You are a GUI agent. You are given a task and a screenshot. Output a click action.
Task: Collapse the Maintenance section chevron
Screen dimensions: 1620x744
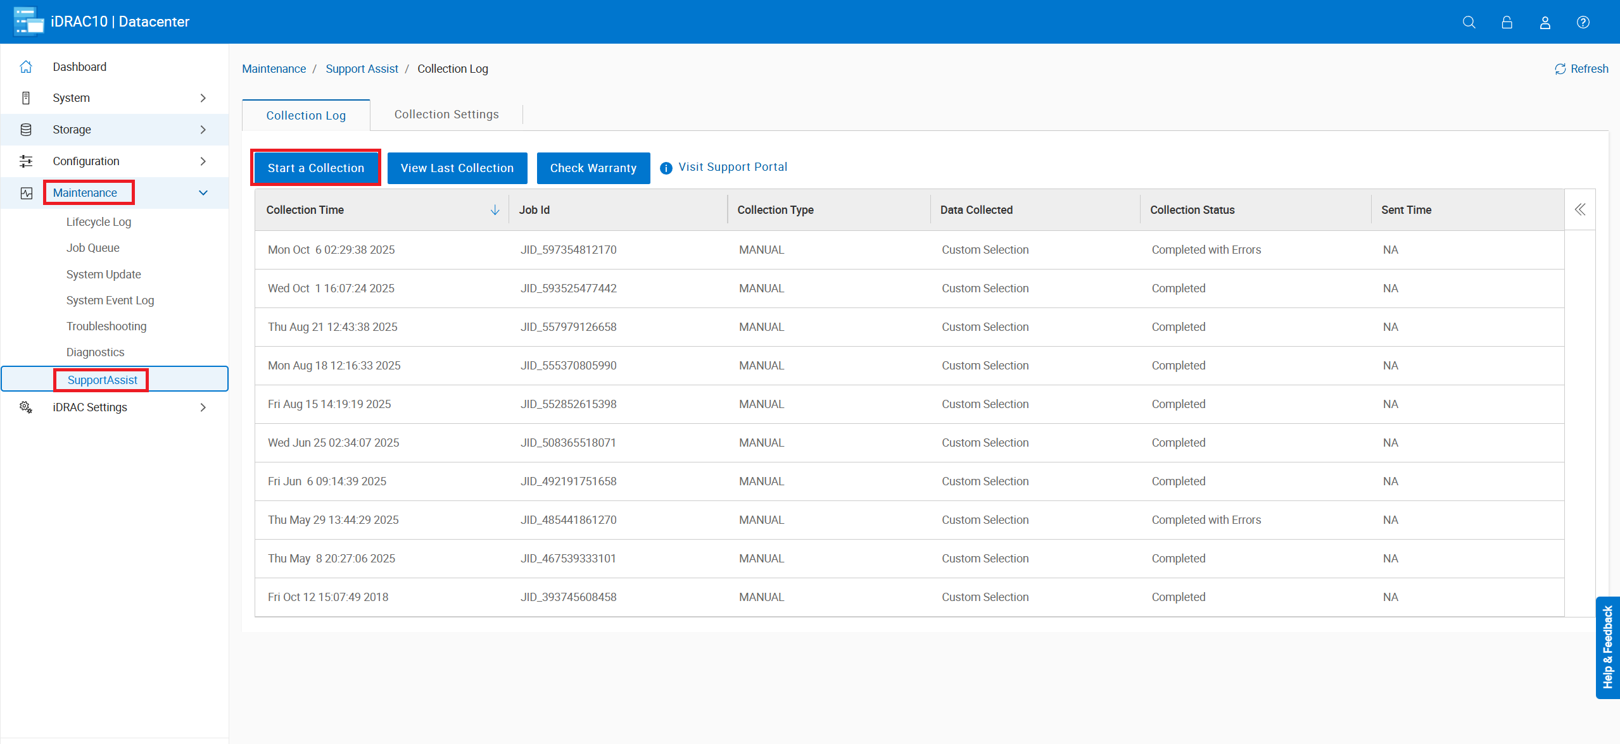[x=203, y=192]
